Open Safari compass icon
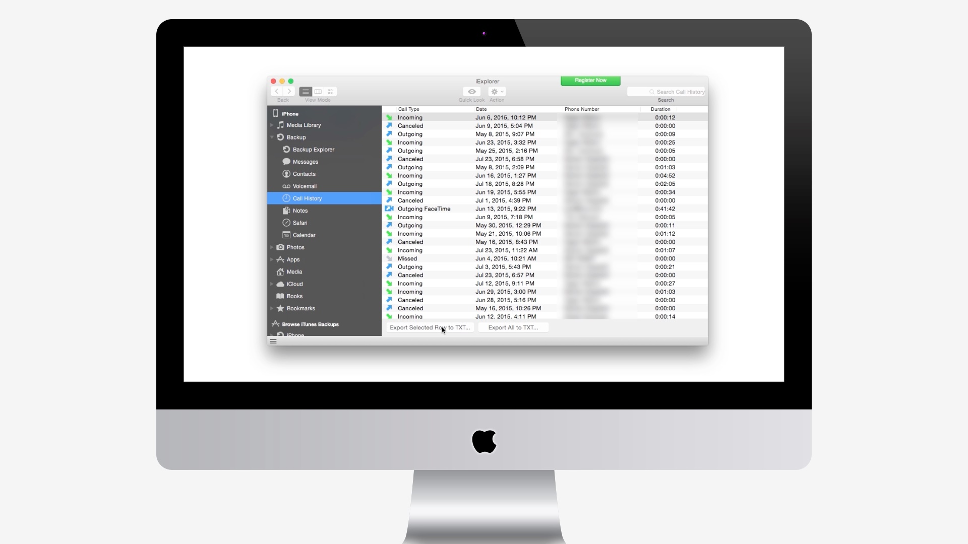This screenshot has height=544, width=968. [x=286, y=223]
